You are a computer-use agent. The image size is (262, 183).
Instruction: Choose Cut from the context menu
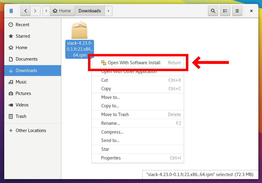(138, 80)
